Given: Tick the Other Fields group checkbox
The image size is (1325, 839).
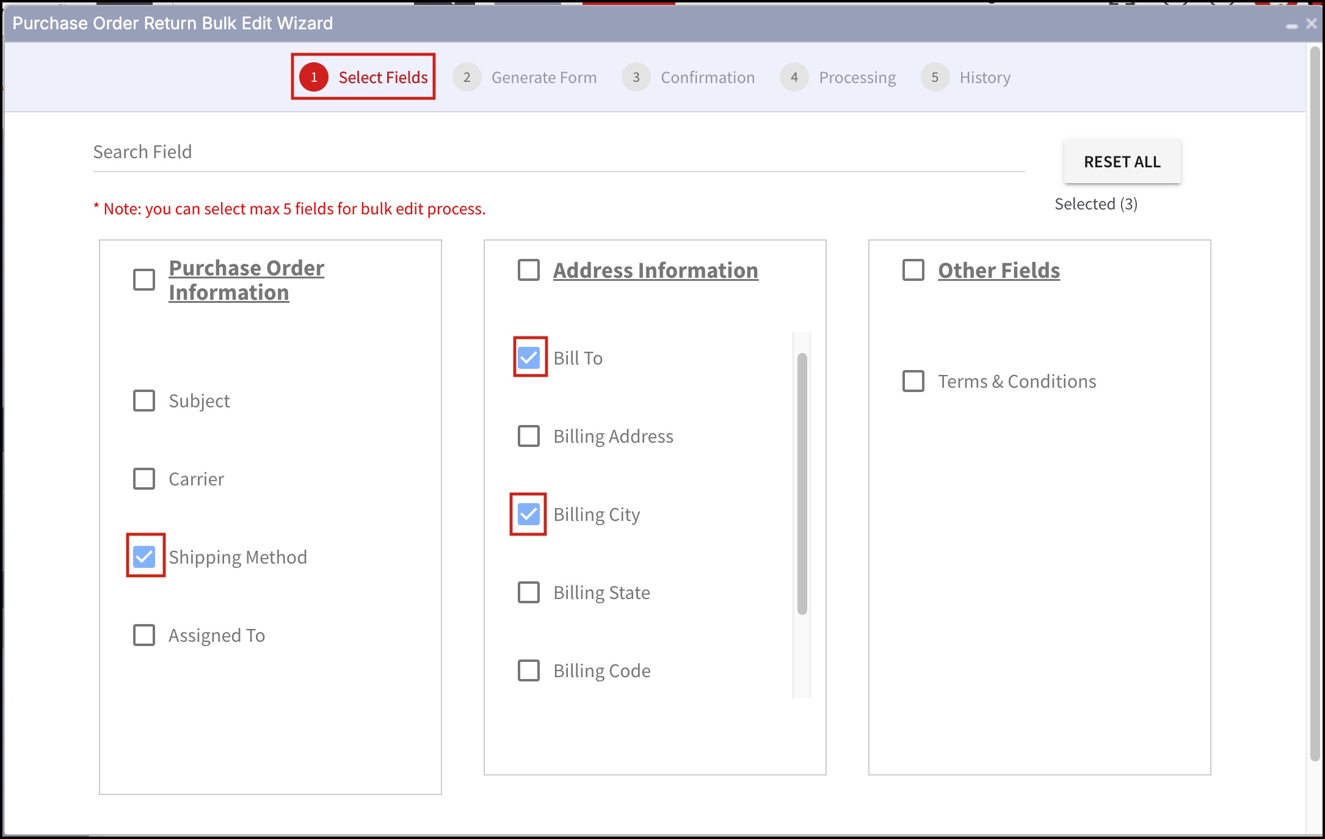Looking at the screenshot, I should click(x=913, y=270).
